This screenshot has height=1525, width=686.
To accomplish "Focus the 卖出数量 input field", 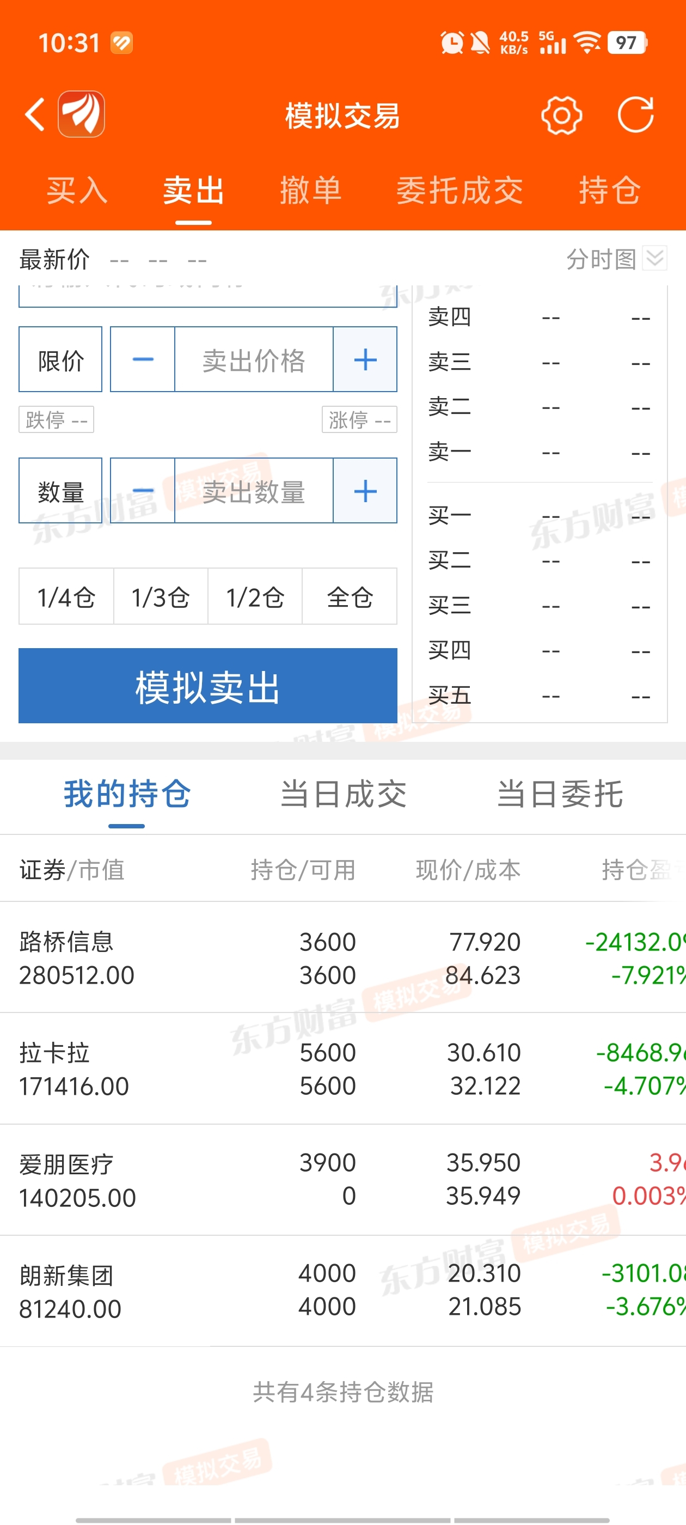I will point(254,491).
